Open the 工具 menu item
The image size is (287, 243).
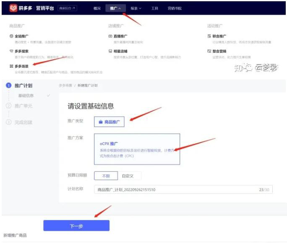[x=154, y=8]
